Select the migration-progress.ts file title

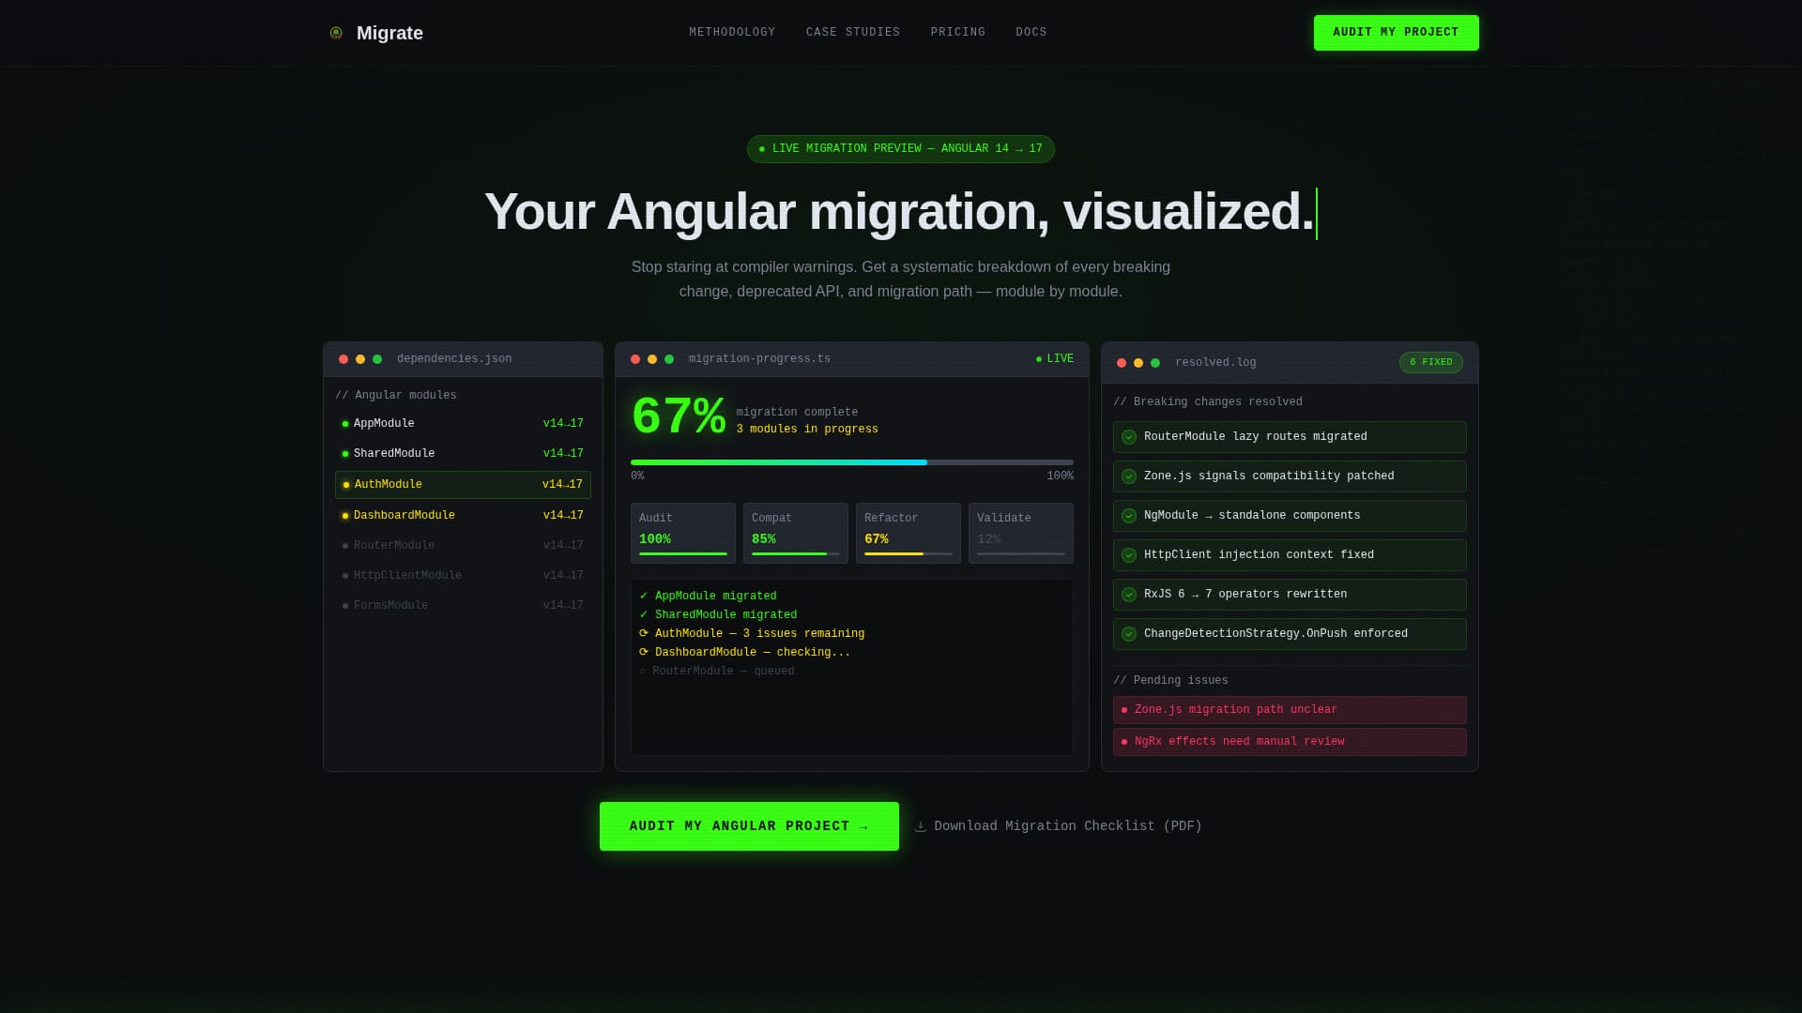pyautogui.click(x=759, y=359)
